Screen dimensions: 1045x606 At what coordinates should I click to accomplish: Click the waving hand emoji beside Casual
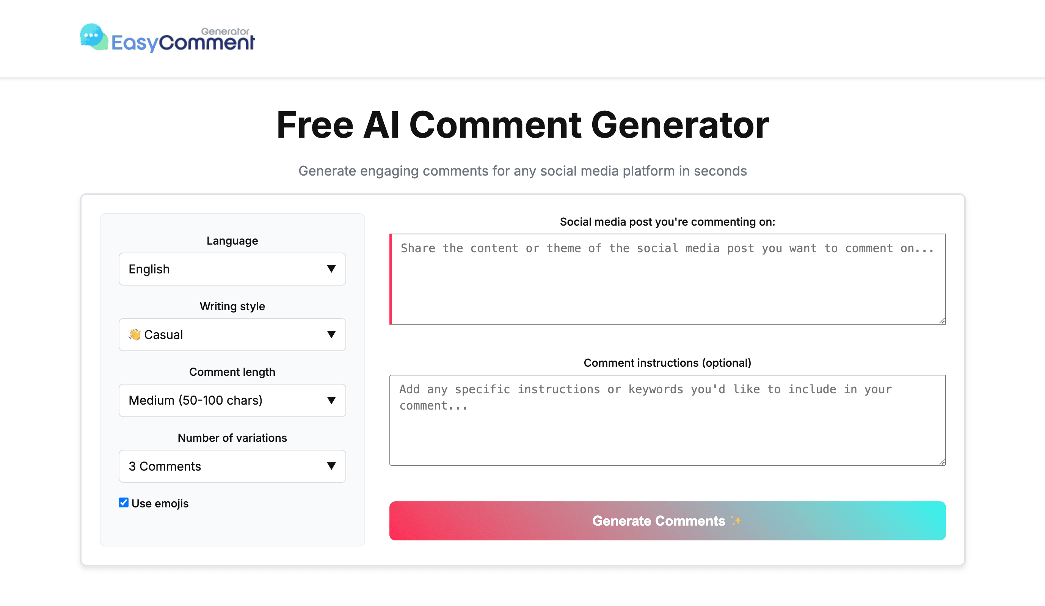tap(134, 334)
